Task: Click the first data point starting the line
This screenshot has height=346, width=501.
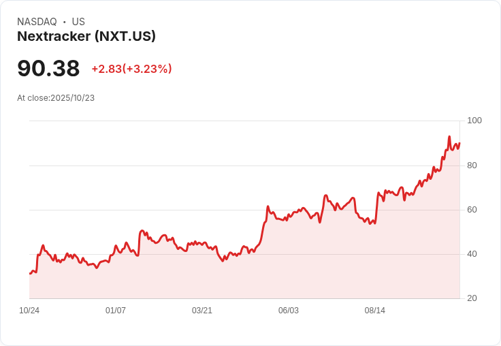Action: 30,274
